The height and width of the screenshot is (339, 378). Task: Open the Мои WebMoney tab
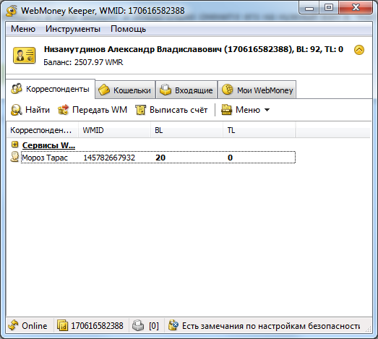(x=257, y=90)
